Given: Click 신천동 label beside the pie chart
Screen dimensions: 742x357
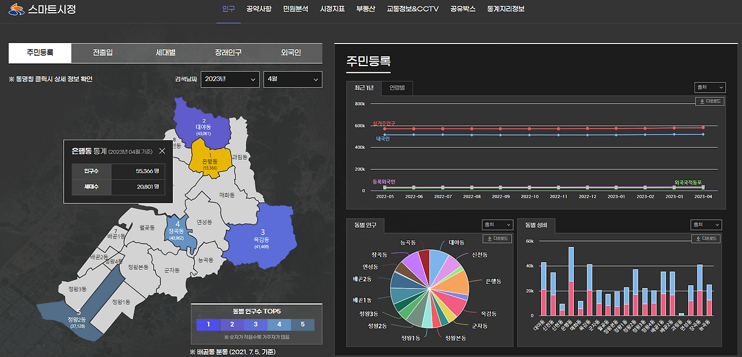Looking at the screenshot, I should pos(480,254).
